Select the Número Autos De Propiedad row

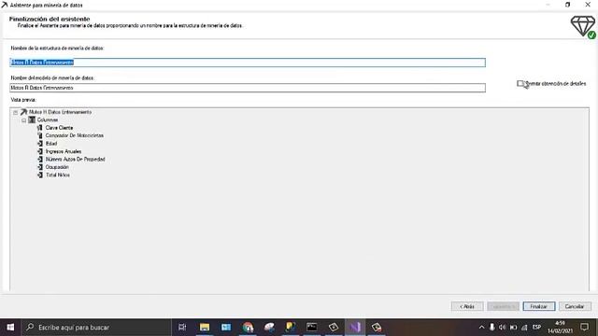[x=75, y=160]
